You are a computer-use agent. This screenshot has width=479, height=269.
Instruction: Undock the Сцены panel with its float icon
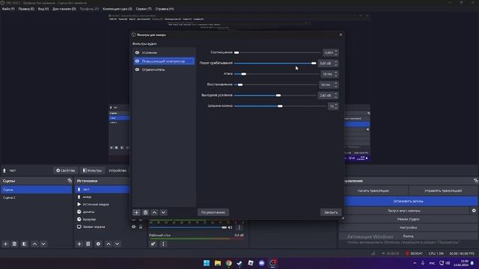coord(70,181)
